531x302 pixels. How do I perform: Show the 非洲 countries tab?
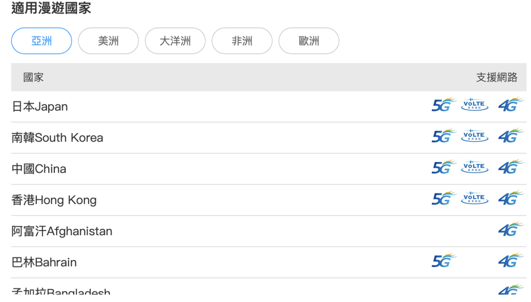pos(242,41)
